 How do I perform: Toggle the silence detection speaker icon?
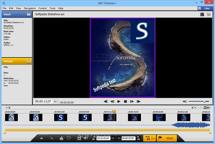(86, 138)
